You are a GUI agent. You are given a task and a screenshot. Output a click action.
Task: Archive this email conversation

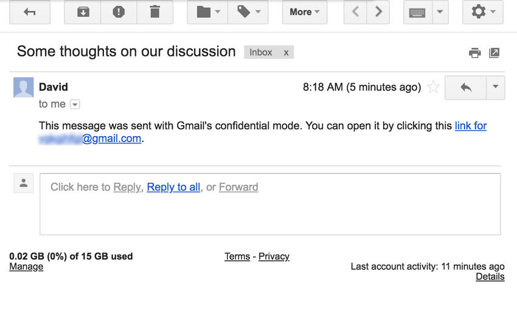(83, 12)
